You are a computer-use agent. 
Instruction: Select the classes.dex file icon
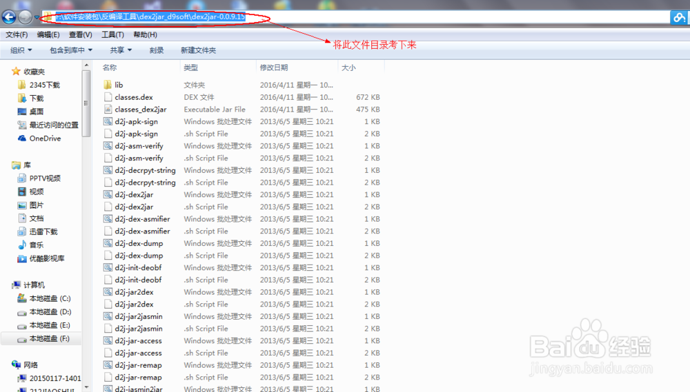click(x=108, y=97)
